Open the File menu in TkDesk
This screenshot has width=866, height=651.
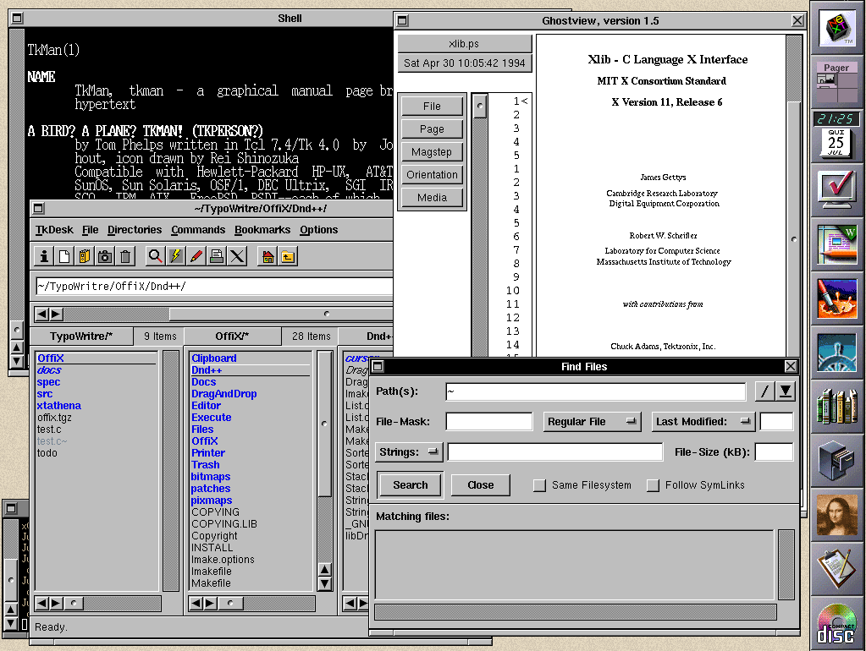90,229
